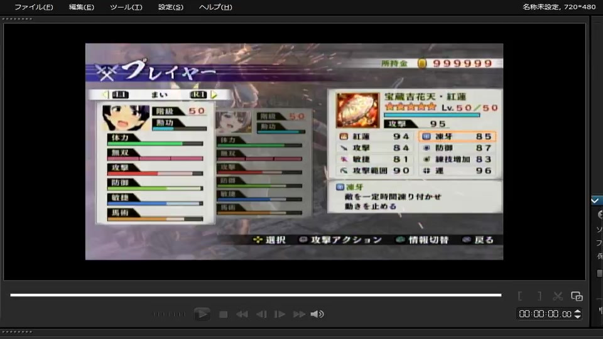
Task: Open the ヘルプ(H) menu
Action: click(215, 7)
